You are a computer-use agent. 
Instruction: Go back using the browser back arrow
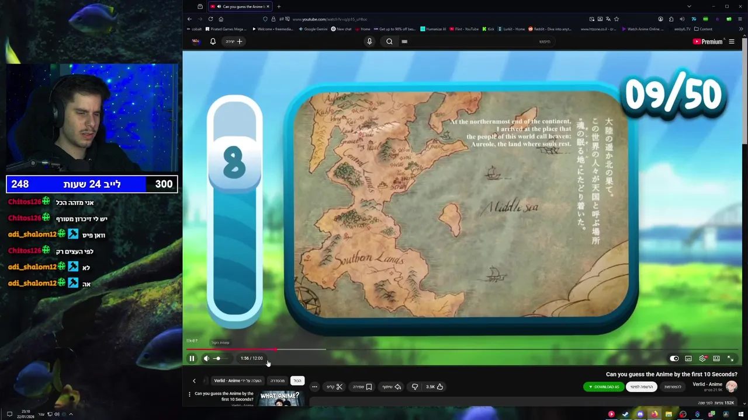tap(189, 19)
